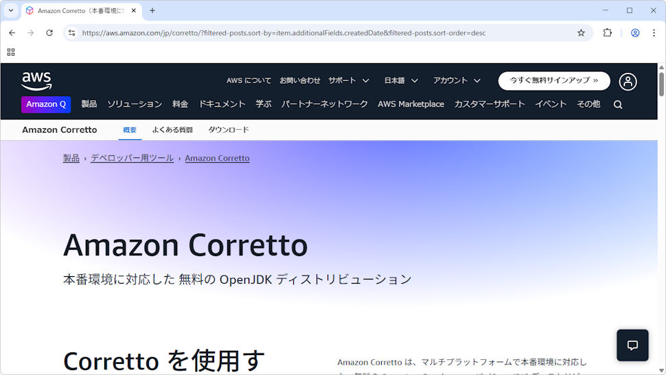This screenshot has height=375, width=666.
Task: Click the Corretto を使用す heading
Action: tap(164, 361)
